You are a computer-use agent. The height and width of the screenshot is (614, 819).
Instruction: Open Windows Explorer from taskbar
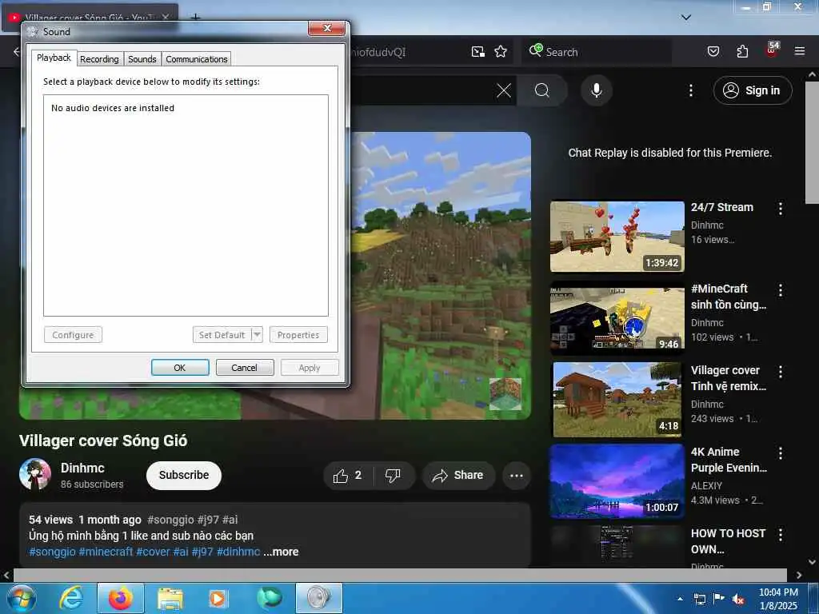click(170, 598)
